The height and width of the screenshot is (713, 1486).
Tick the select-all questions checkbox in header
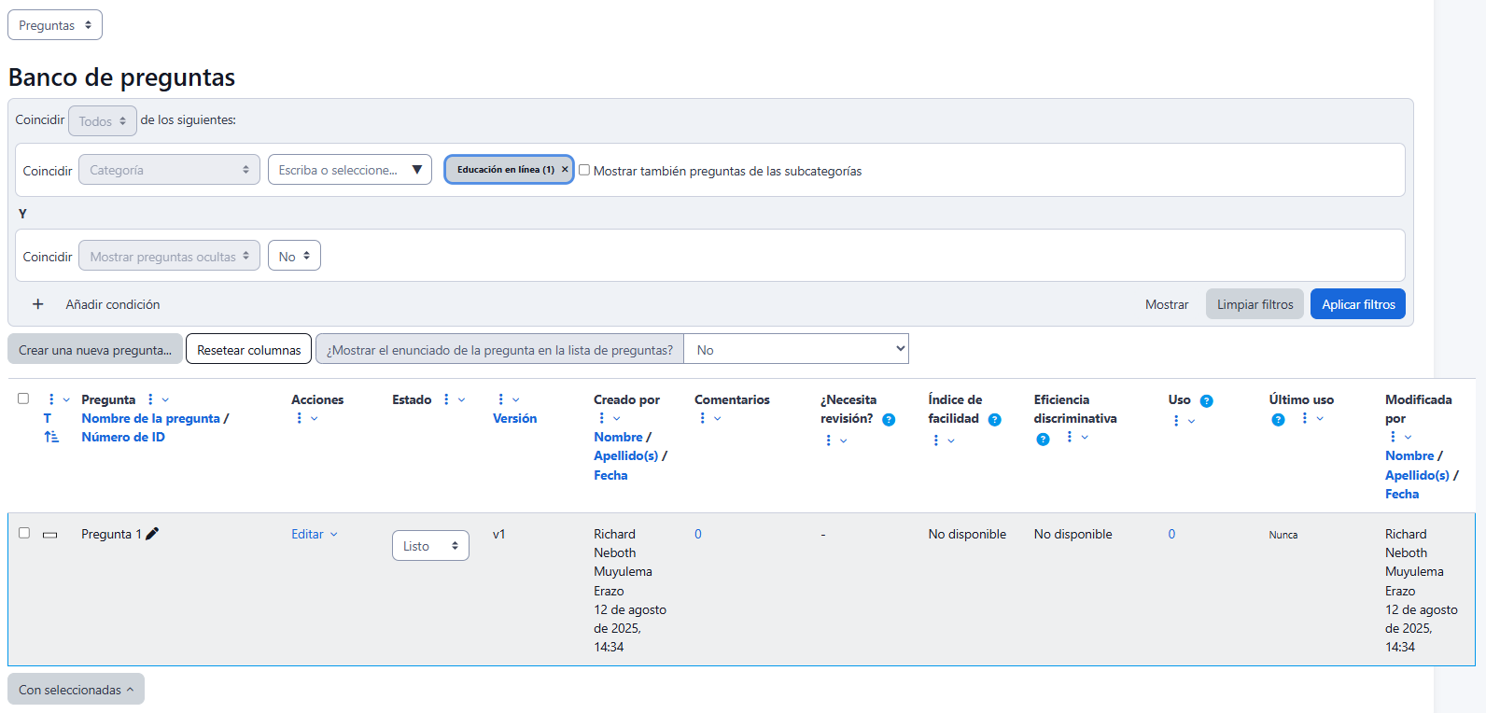point(23,398)
